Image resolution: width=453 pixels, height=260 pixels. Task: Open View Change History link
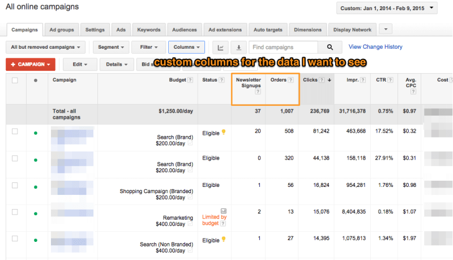pyautogui.click(x=375, y=47)
